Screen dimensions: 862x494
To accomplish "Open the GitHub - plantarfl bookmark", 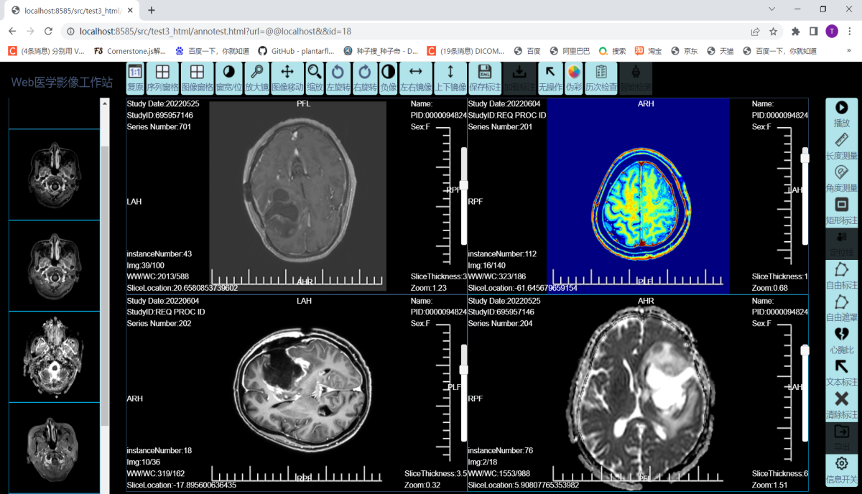I will (296, 51).
